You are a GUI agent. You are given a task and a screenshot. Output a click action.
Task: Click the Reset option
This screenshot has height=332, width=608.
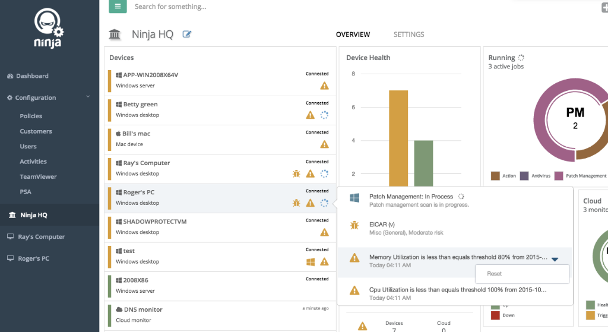pyautogui.click(x=495, y=274)
